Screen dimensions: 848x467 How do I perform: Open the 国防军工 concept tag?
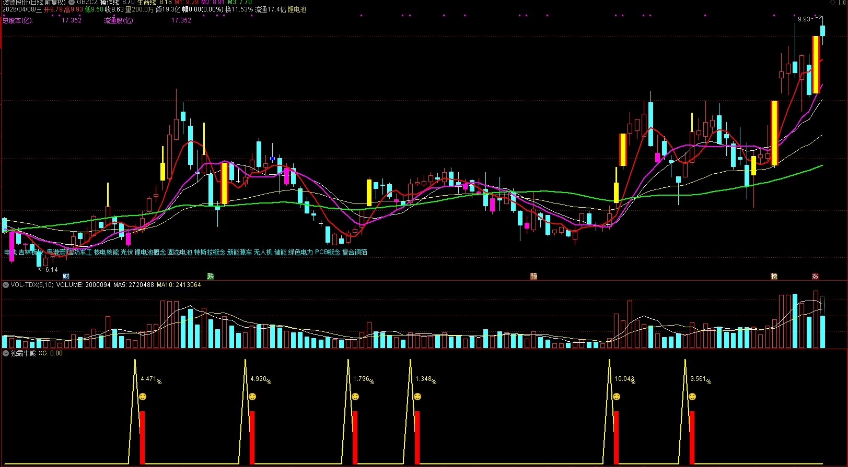coord(79,252)
